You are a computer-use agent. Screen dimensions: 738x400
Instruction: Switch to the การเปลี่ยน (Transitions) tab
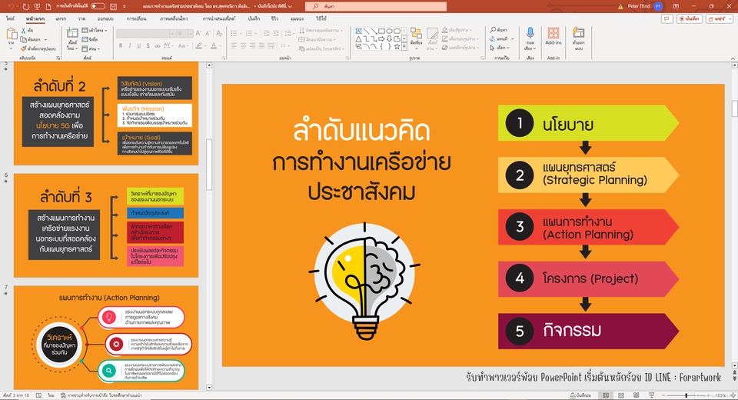click(137, 18)
